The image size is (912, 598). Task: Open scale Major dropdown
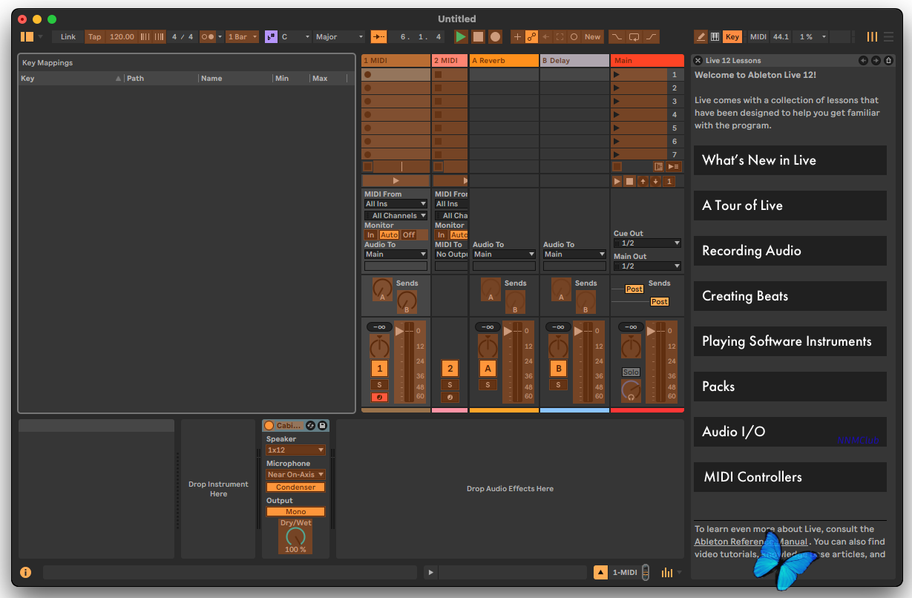click(339, 36)
